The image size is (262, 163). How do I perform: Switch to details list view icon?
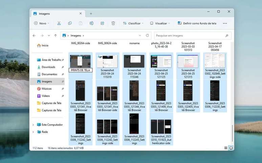click(226, 148)
